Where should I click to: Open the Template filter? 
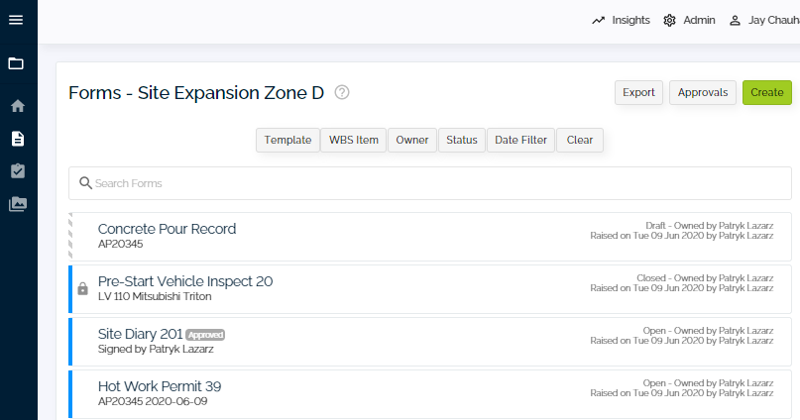287,141
